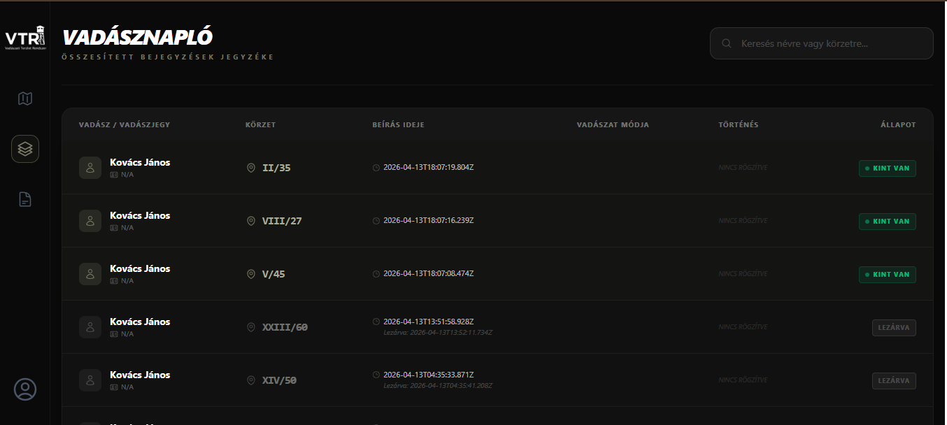This screenshot has height=425, width=947.
Task: Click the ÁLLAPOT column header
Action: click(897, 125)
